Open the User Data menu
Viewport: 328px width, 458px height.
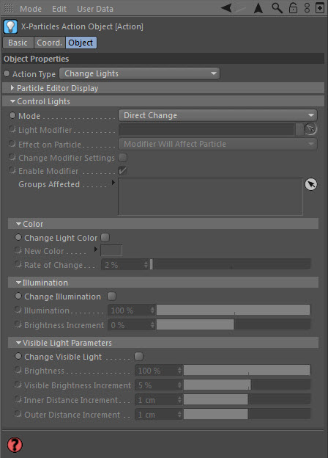click(95, 9)
